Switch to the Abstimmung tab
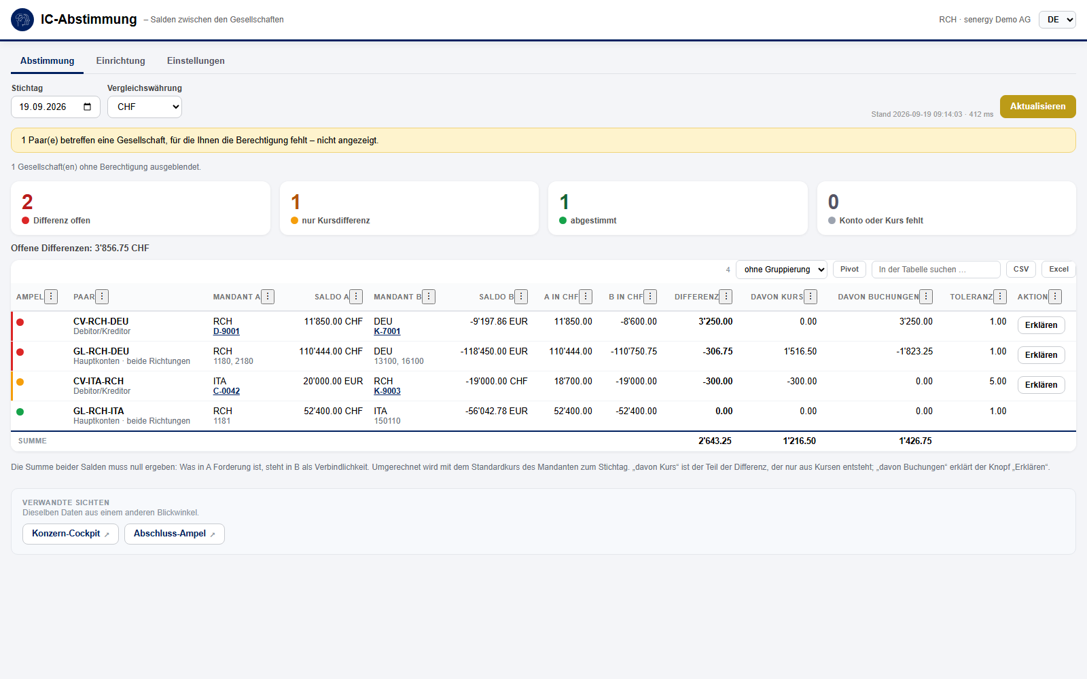1087x679 pixels. pos(47,60)
